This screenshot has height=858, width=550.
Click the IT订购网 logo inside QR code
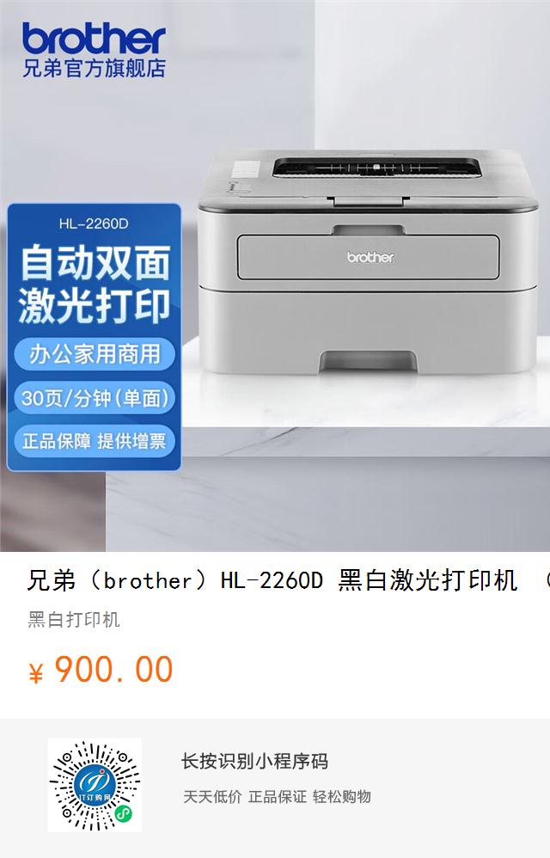95,785
